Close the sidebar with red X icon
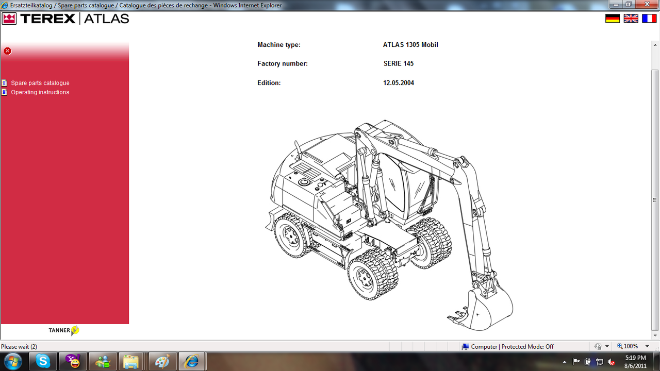Viewport: 660px width, 371px height. point(7,51)
